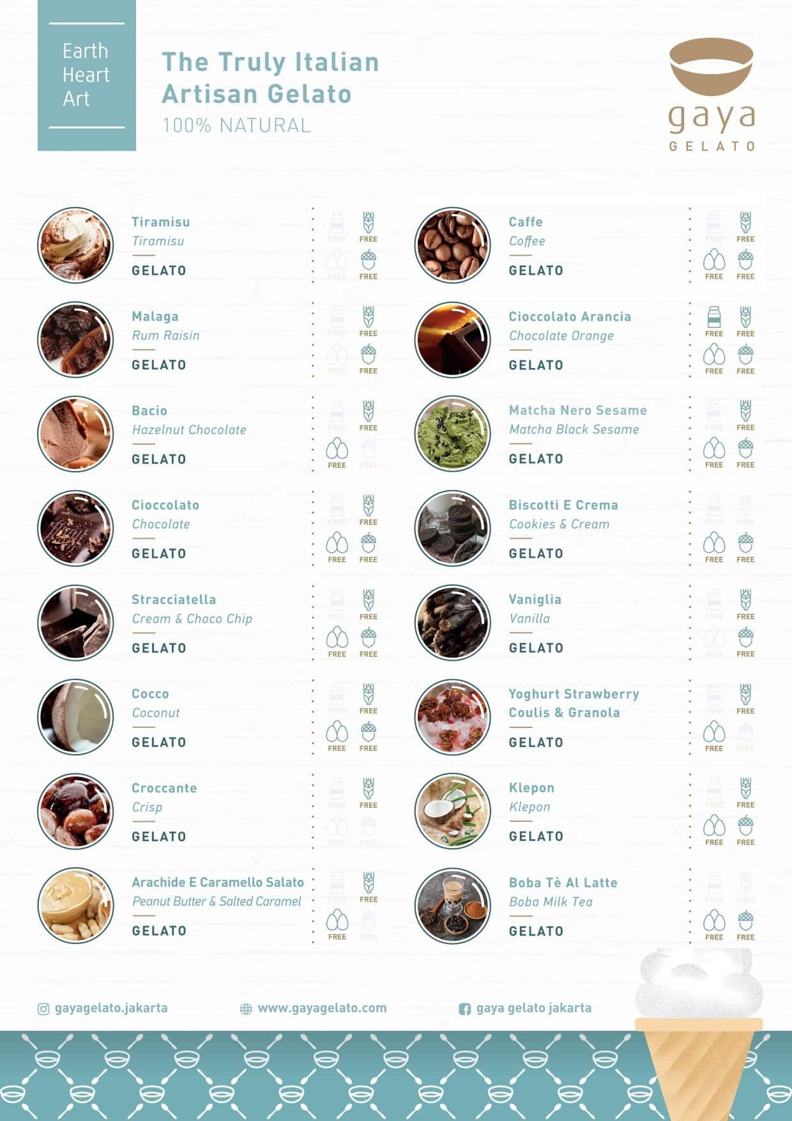Select the Matcha Nero Sesame flavor photo
Image resolution: width=792 pixels, height=1121 pixels.
tap(452, 433)
